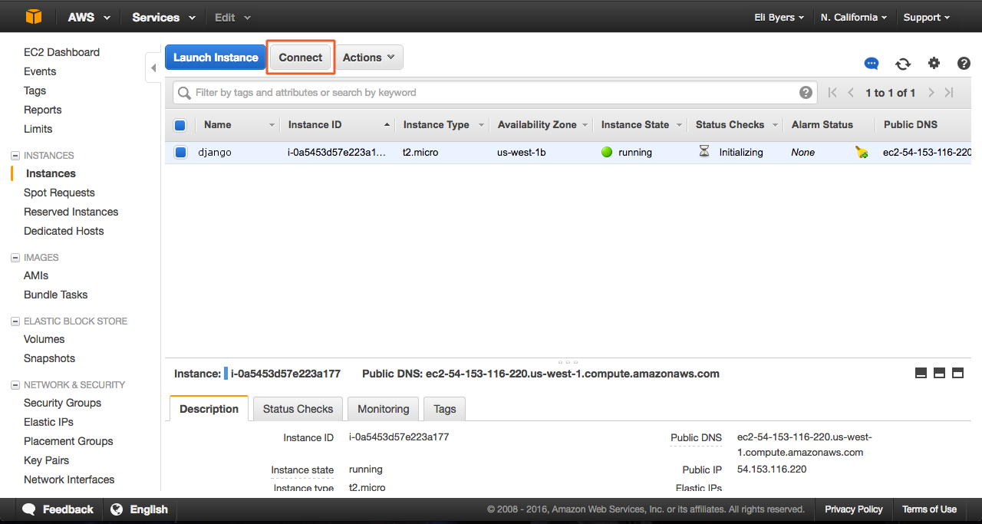Screen dimensions: 982x524
Task: Click the filter help circle icon
Action: [806, 91]
